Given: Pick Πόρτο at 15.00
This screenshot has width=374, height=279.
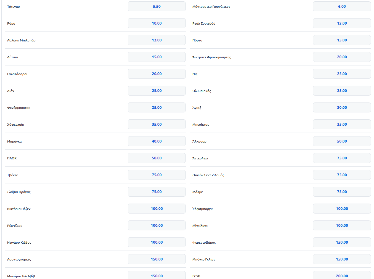Looking at the screenshot, I should (342, 40).
